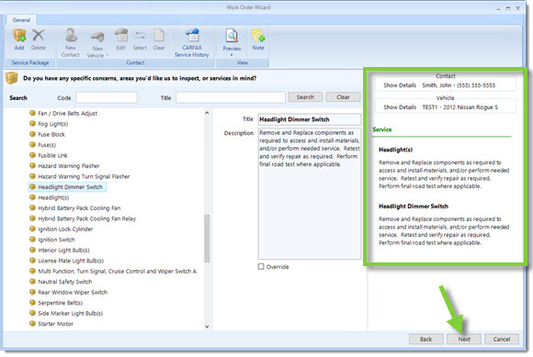533x357 pixels.
Task: Click into the Description text box
Action: click(x=310, y=194)
